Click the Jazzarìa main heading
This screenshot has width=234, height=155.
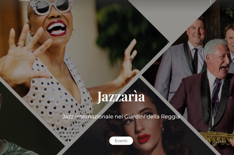click(x=121, y=97)
